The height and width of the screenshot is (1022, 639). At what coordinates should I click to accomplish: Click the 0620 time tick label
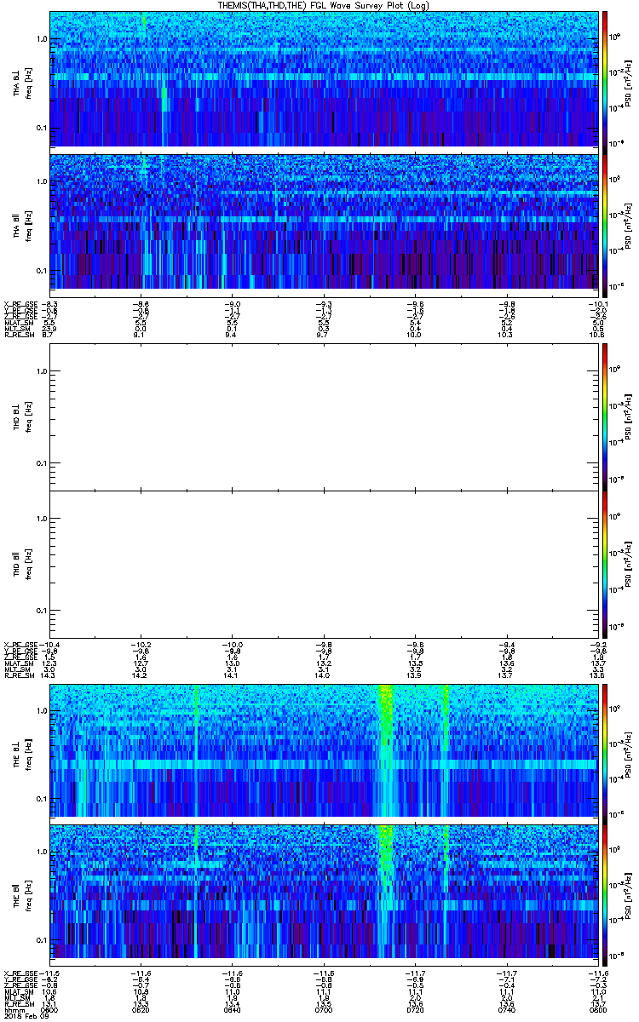pyautogui.click(x=141, y=1008)
